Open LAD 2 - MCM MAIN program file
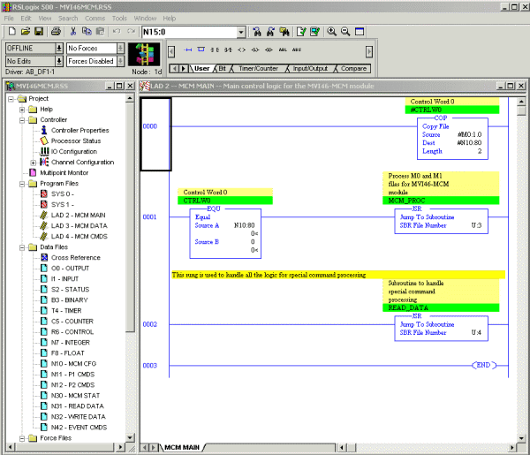 (x=78, y=215)
